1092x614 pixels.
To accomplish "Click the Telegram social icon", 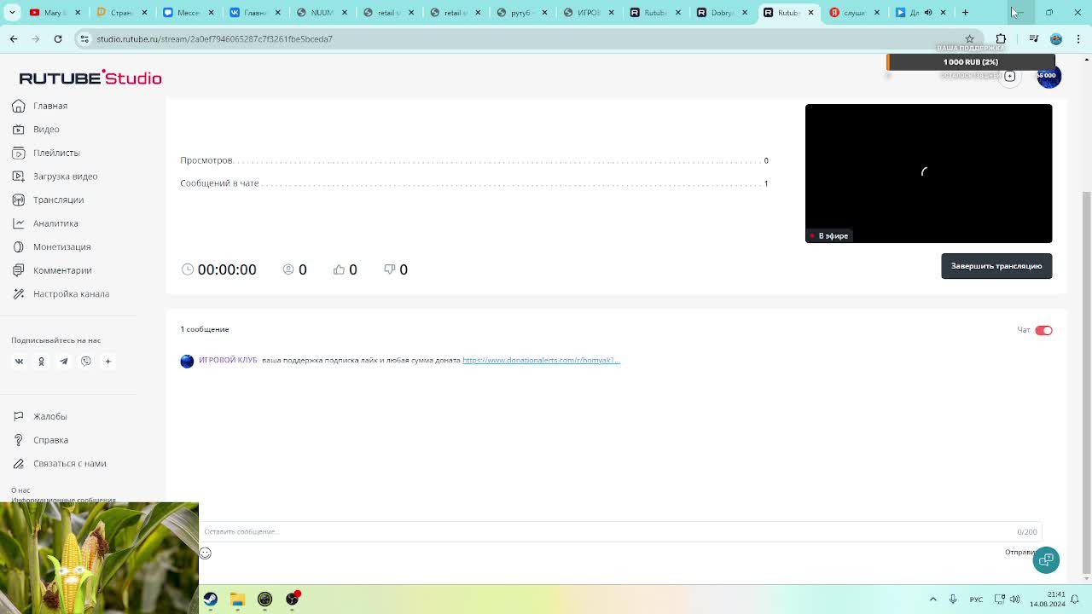I will point(63,362).
